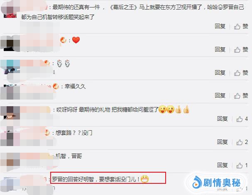Like the comment saying 幸福久久
This screenshot has width=252, height=195.
point(241,96)
